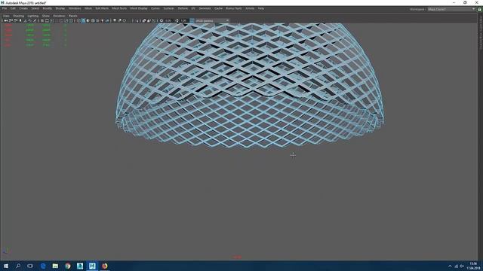
Task: Click the volume icon in system tray
Action: [461, 266]
